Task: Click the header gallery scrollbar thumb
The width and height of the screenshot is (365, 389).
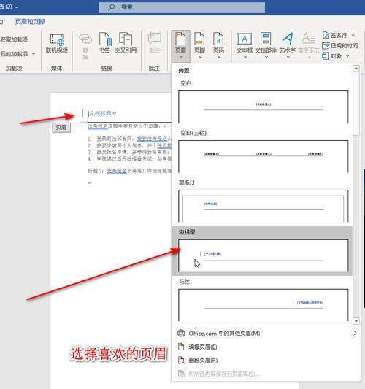Action: (356, 104)
